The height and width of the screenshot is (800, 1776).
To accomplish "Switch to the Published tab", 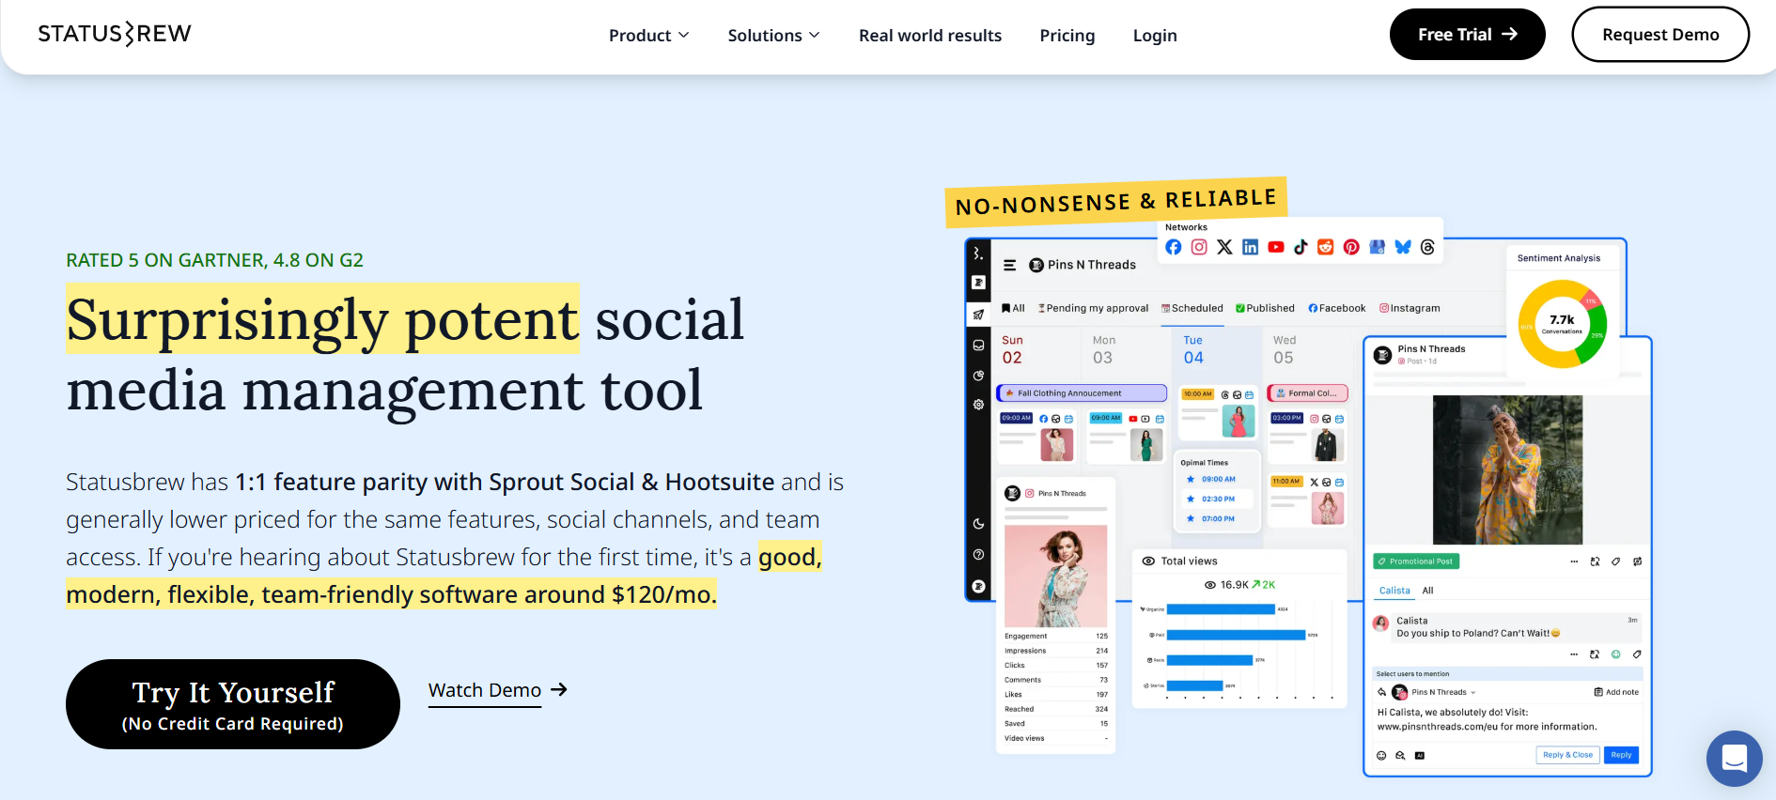I will [x=1265, y=308].
